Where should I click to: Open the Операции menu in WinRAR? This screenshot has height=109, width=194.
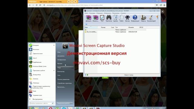click(100, 13)
